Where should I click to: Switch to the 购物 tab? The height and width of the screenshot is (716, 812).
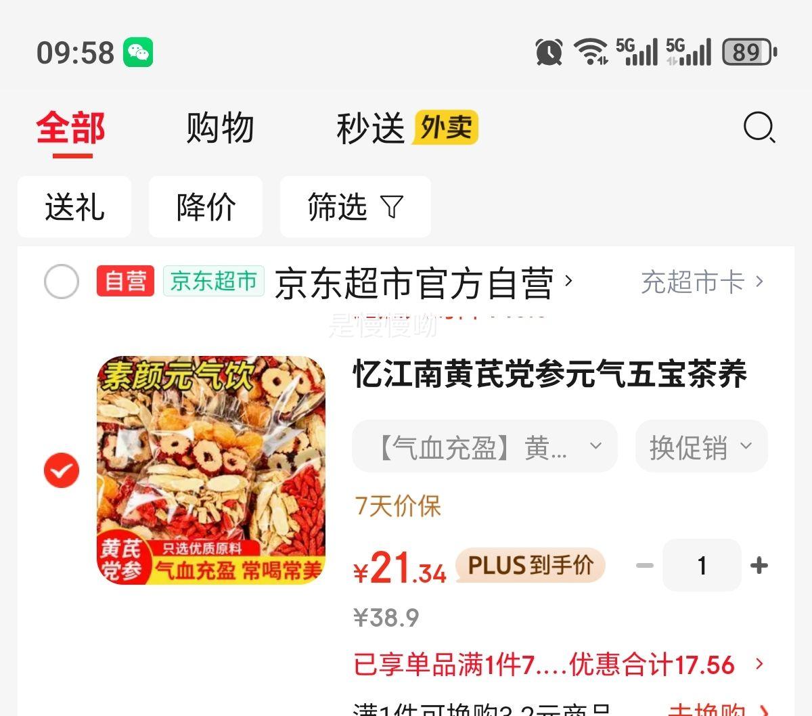click(x=220, y=128)
